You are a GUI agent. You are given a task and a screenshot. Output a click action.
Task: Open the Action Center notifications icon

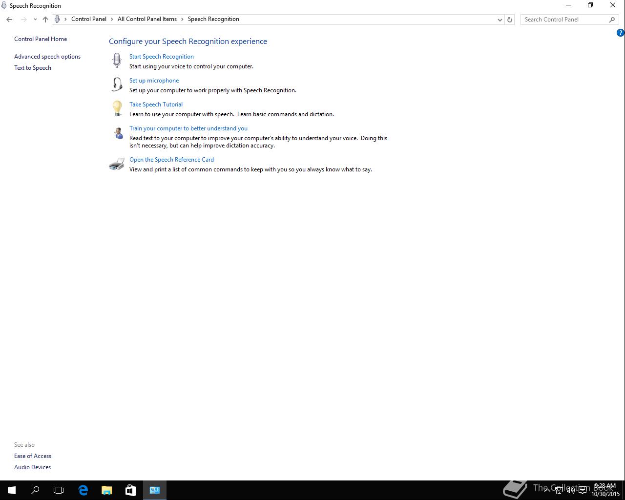pos(583,490)
